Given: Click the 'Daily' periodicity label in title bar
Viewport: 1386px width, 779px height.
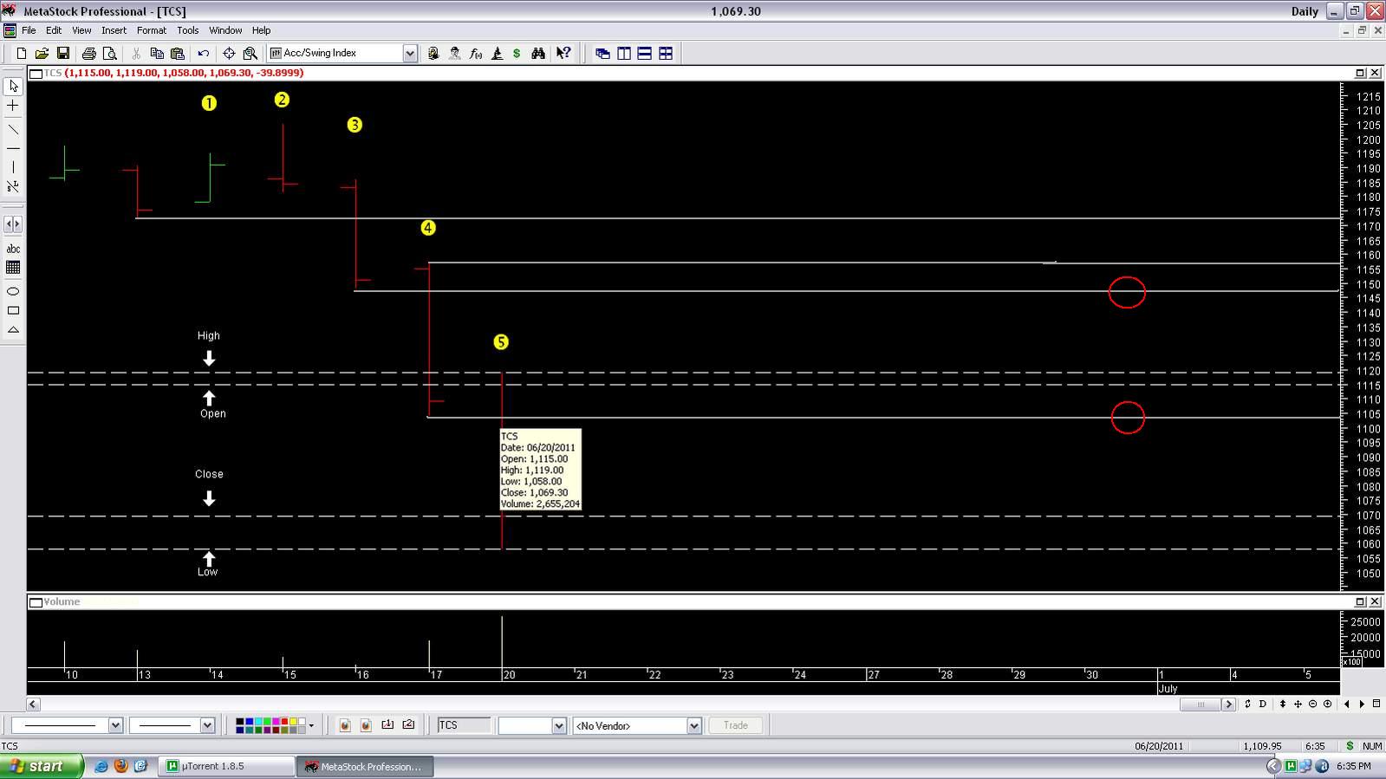Looking at the screenshot, I should point(1305,11).
